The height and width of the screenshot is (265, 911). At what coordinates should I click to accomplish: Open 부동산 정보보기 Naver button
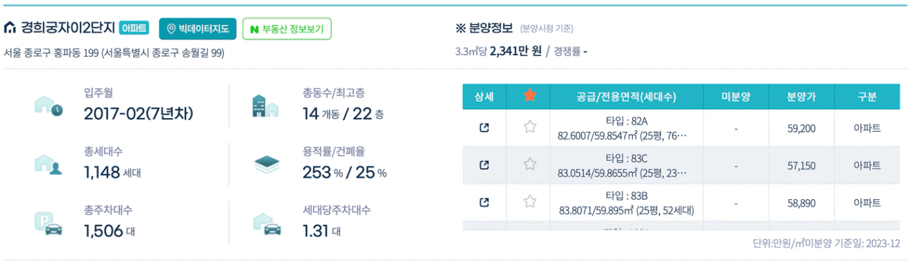click(287, 29)
